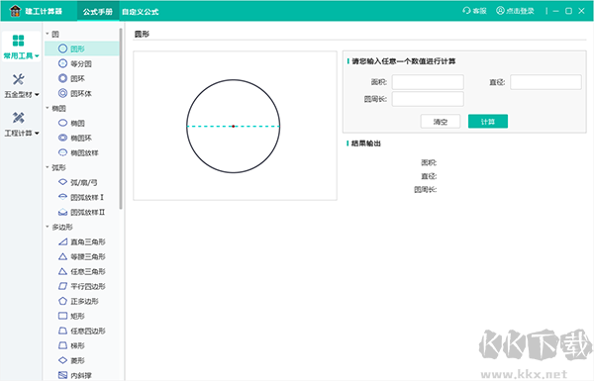Open the 常用工具 sidebar category
This screenshot has height=381, width=594.
tap(21, 47)
